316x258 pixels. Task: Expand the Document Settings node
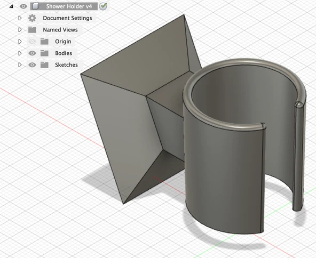(20, 18)
